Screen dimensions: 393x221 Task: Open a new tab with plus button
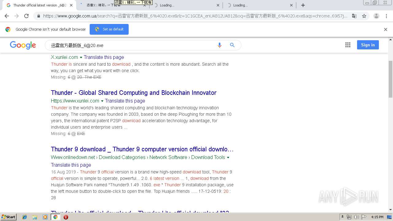click(303, 5)
